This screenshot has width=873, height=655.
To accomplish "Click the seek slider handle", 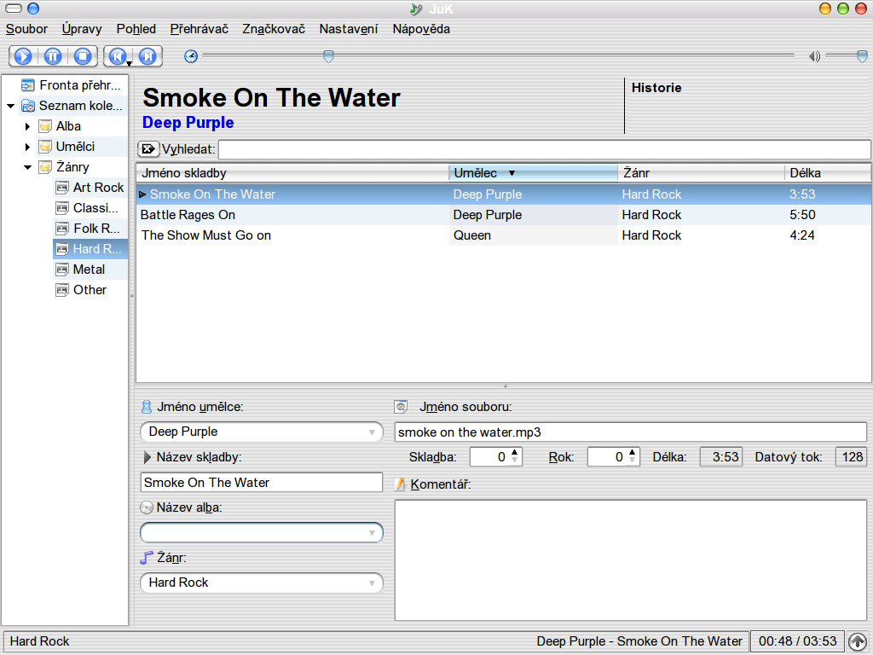I will [328, 55].
